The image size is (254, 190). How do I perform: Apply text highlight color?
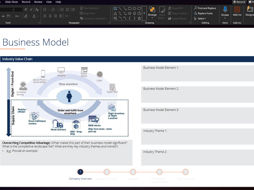click(x=26, y=16)
